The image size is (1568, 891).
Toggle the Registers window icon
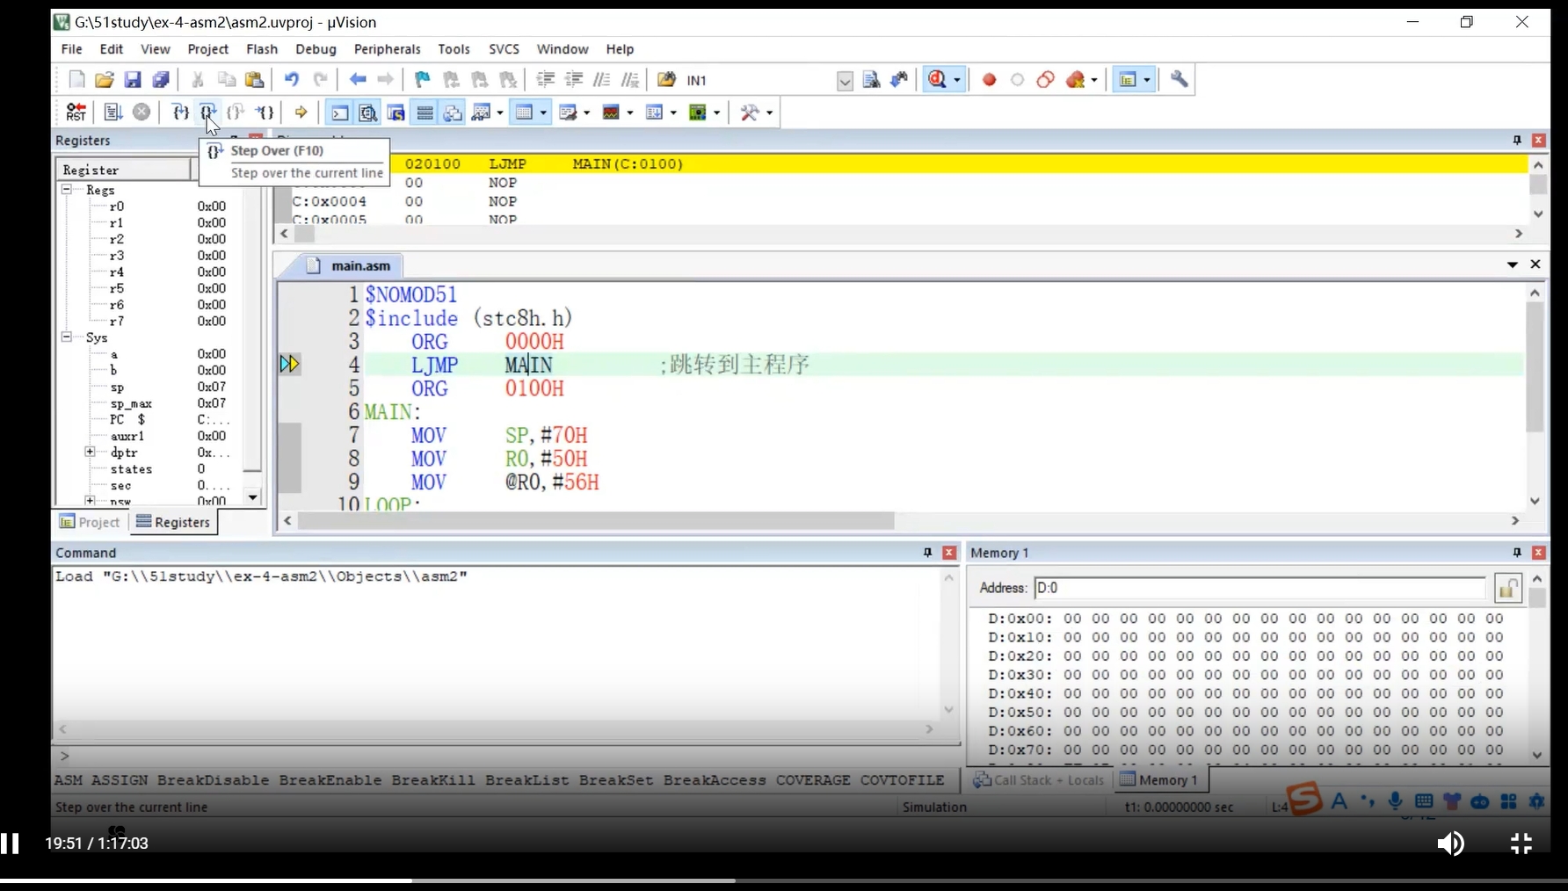coord(425,112)
